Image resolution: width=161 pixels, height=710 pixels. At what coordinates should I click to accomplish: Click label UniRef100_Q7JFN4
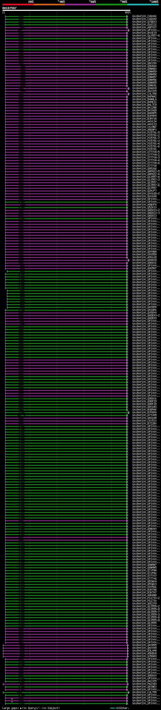point(144,570)
